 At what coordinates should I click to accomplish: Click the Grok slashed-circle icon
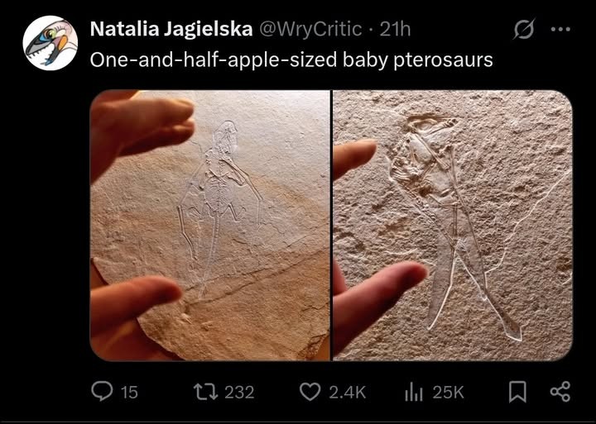point(523,30)
